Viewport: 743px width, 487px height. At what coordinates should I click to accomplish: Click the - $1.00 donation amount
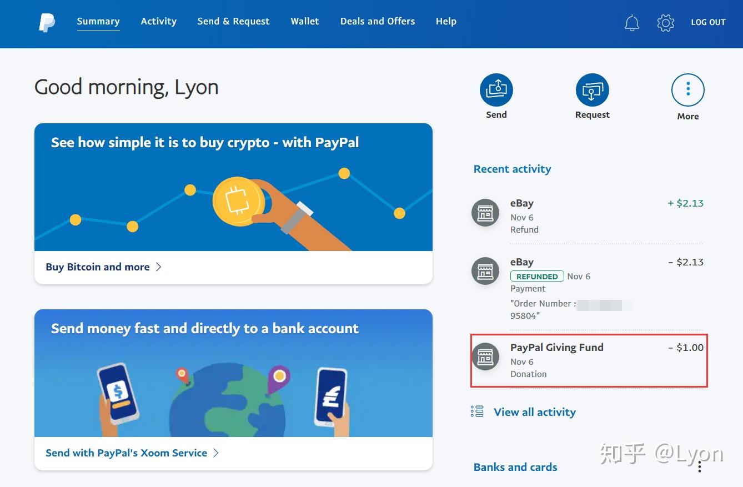coord(686,348)
